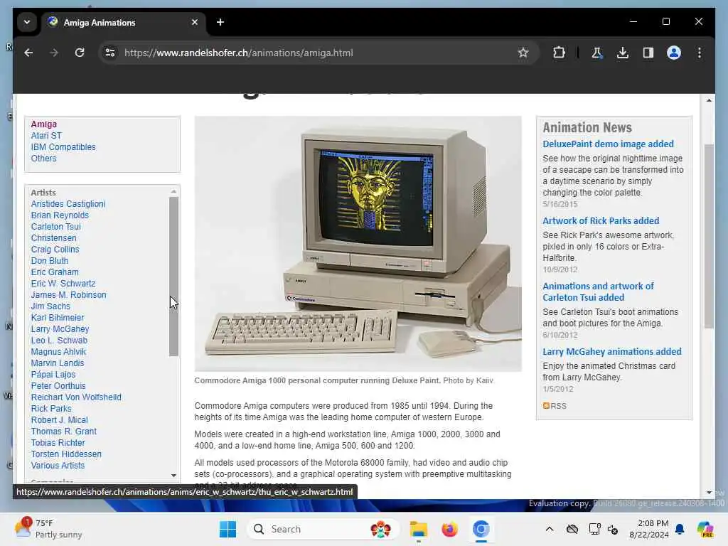728x546 pixels.
Task: Open artist Eric Graham link
Action: (55, 272)
